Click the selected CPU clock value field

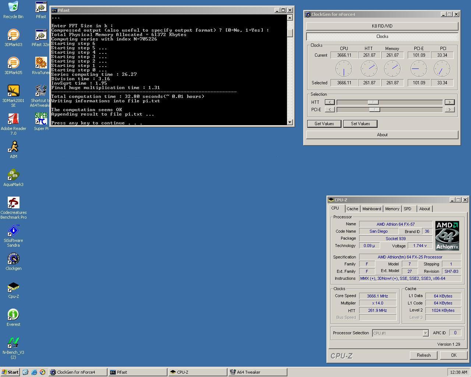[x=344, y=83]
